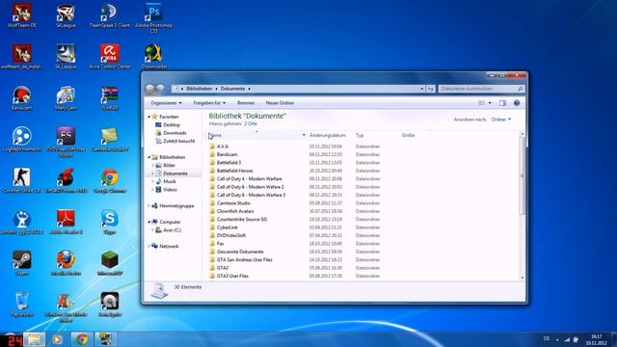Launch Skype from the desktop
The height and width of the screenshot is (347, 617).
pyautogui.click(x=110, y=223)
